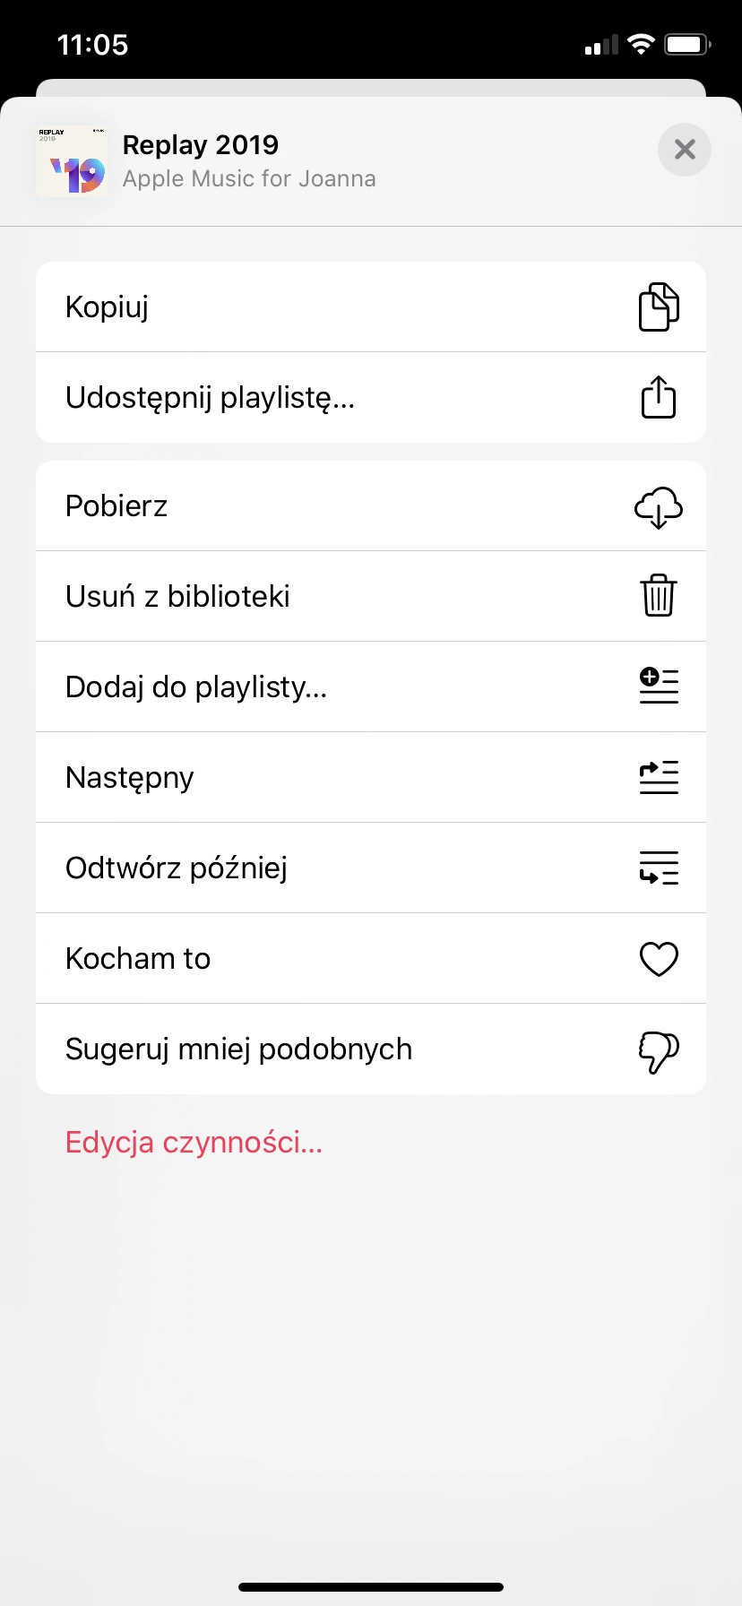Tap the thumbs-down dislike icon
Screen dimensions: 742x1606
coord(659,1051)
